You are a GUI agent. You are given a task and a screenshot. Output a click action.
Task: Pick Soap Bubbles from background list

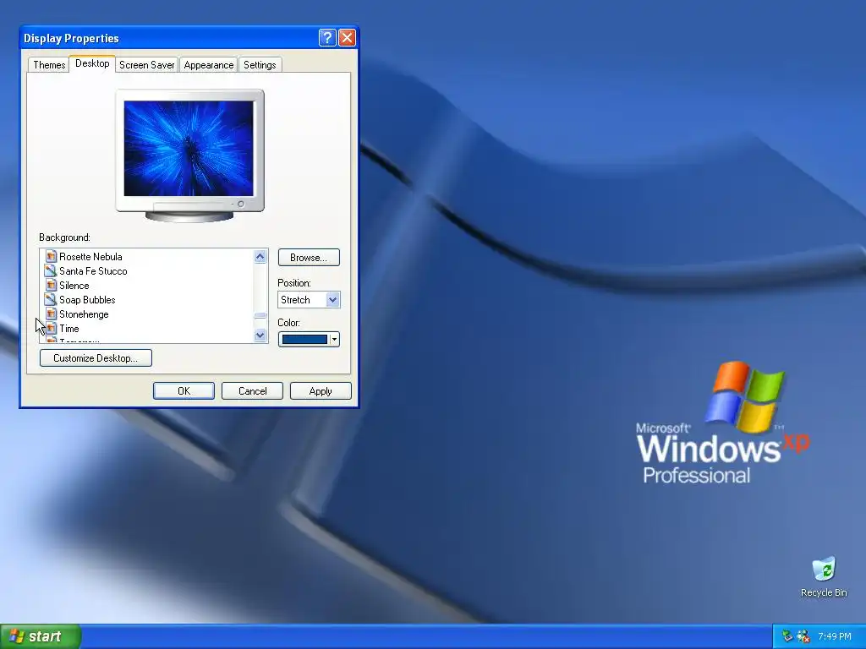tap(87, 300)
